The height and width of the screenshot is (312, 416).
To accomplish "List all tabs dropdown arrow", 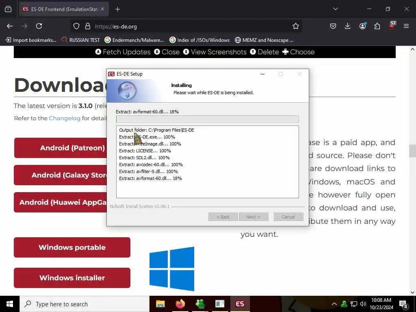I will pos(335,9).
